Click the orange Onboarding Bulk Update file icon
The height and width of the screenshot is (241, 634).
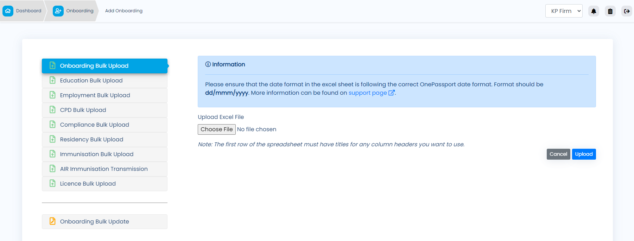52,221
